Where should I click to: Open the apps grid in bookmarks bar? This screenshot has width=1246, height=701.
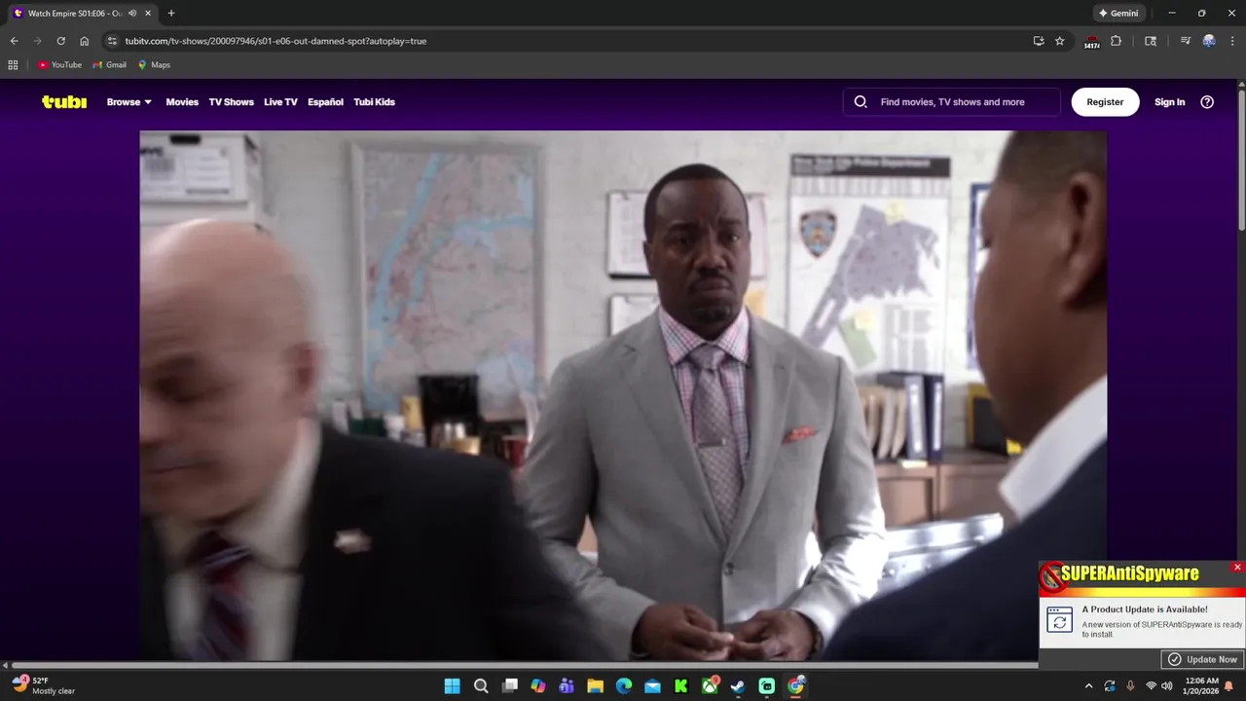point(13,65)
